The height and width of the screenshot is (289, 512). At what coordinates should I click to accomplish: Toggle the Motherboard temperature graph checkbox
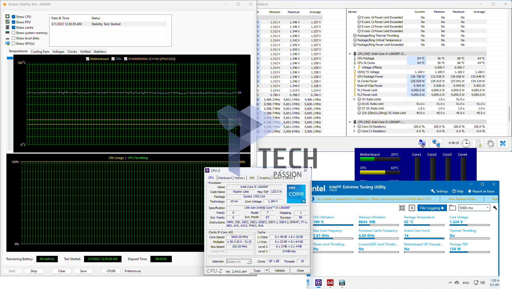click(88, 59)
